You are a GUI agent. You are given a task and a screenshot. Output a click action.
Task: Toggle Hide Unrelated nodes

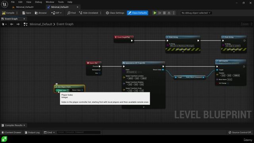[89, 13]
